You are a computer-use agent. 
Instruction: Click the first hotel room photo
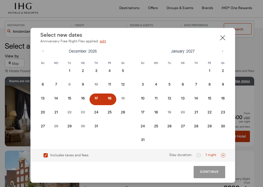[x=18, y=116]
